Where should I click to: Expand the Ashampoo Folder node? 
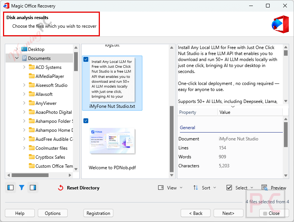(x=24, y=121)
